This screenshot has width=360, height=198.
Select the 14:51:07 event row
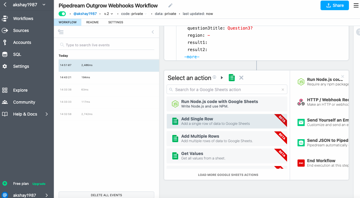click(x=109, y=65)
